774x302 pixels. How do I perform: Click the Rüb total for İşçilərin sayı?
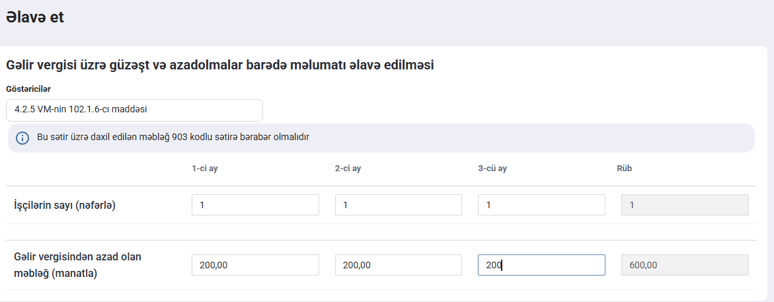(x=685, y=205)
